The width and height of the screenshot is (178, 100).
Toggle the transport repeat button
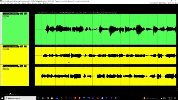(x=13, y=94)
